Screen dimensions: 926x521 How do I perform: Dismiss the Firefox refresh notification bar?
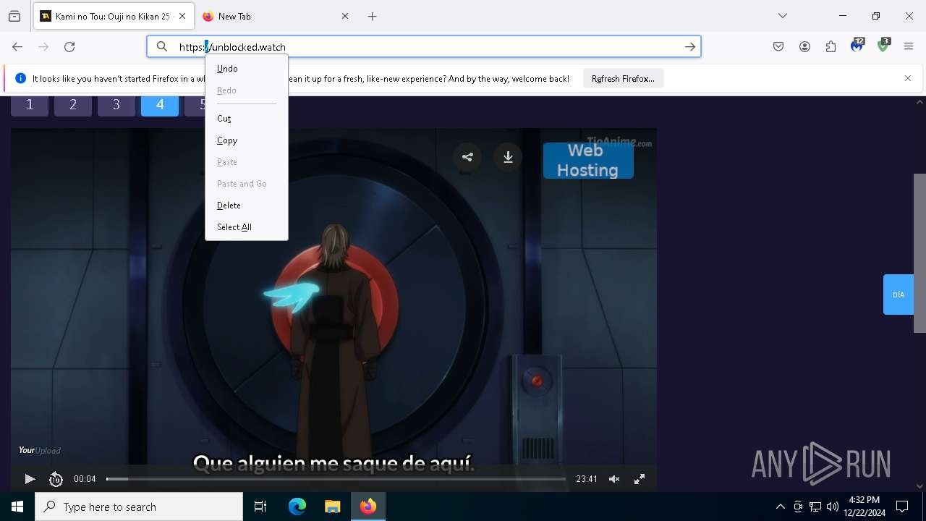(x=908, y=78)
